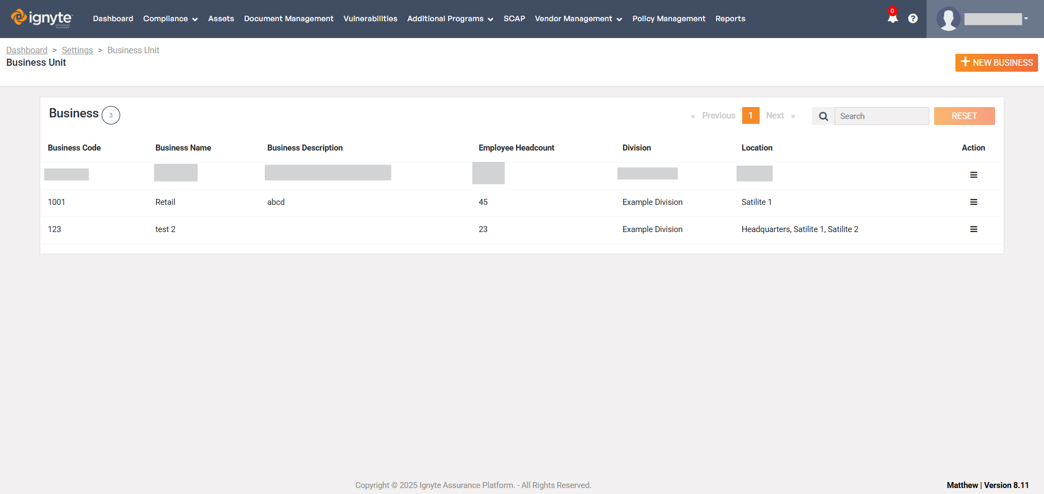Screen dimensions: 1044x494
Task: Click the user avatar icon
Action: pyautogui.click(x=948, y=19)
